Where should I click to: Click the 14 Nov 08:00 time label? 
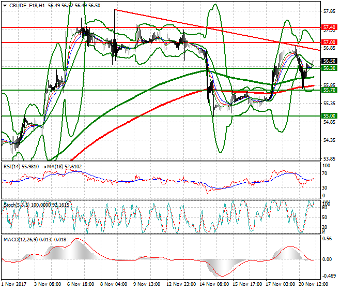pos(215,284)
